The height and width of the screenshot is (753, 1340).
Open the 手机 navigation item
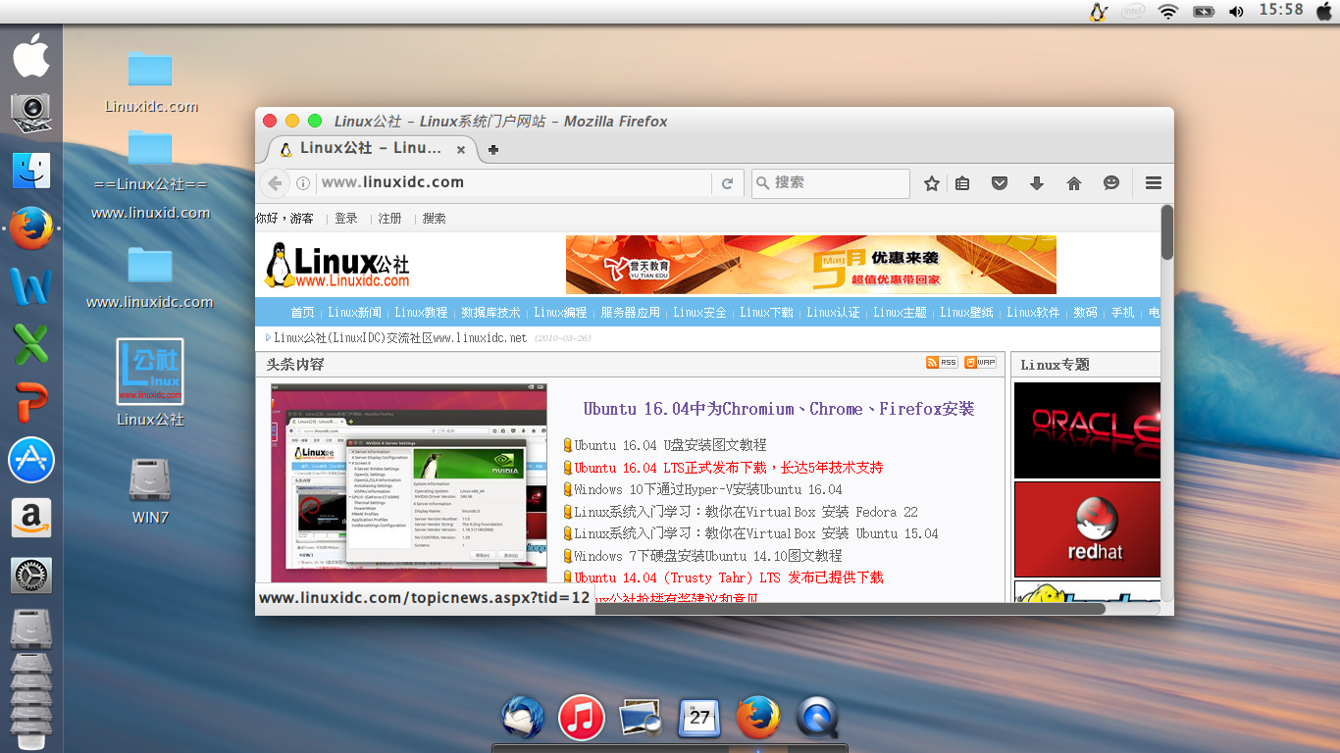(x=1122, y=313)
